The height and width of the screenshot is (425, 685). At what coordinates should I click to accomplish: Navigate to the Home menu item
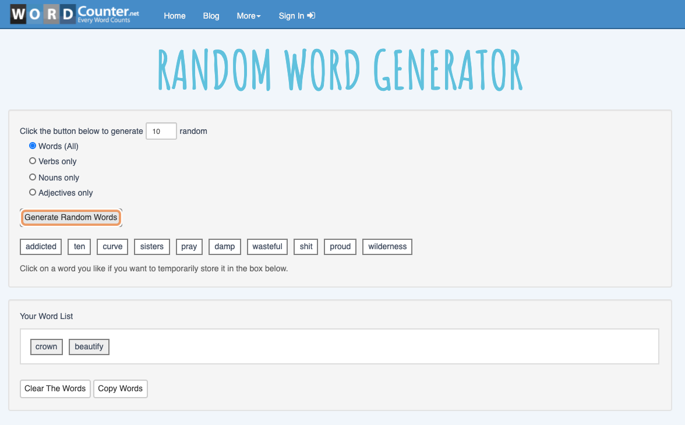(174, 16)
